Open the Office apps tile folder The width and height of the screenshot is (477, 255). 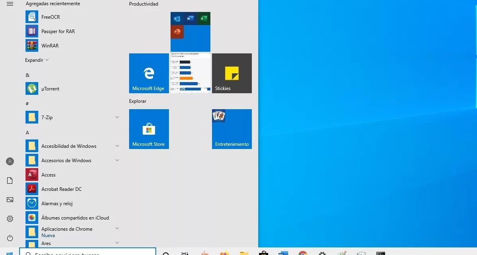pos(190,31)
